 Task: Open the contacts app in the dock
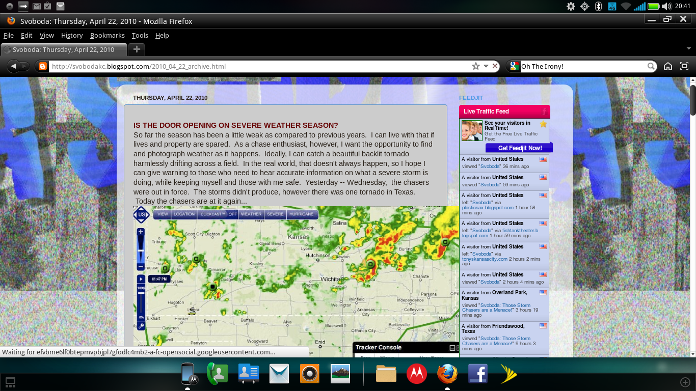tap(249, 374)
